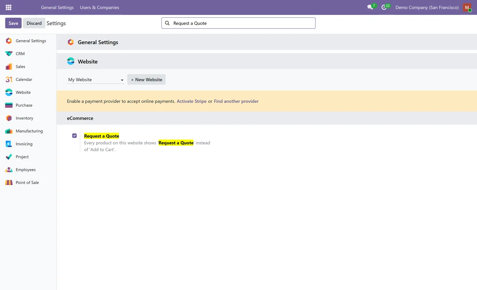Save the settings changes
Screen dimensions: 477x290
(x=13, y=23)
